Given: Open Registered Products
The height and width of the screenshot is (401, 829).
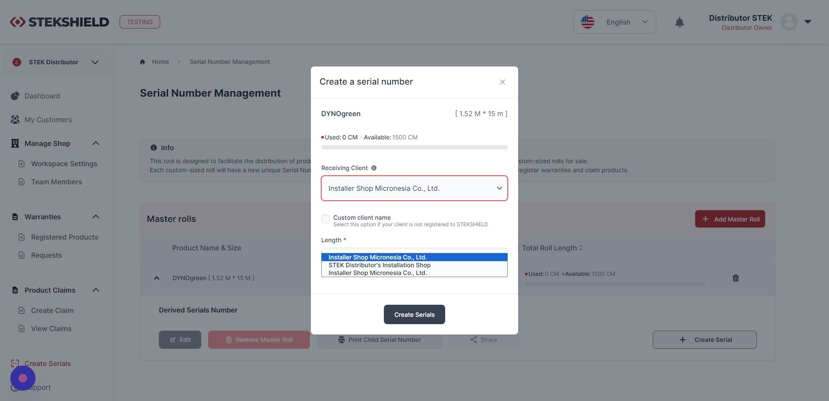Looking at the screenshot, I should 64,237.
